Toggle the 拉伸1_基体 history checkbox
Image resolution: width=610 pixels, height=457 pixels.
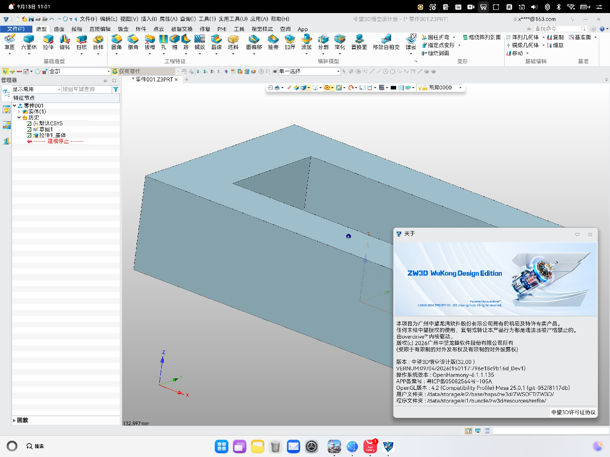[29, 136]
